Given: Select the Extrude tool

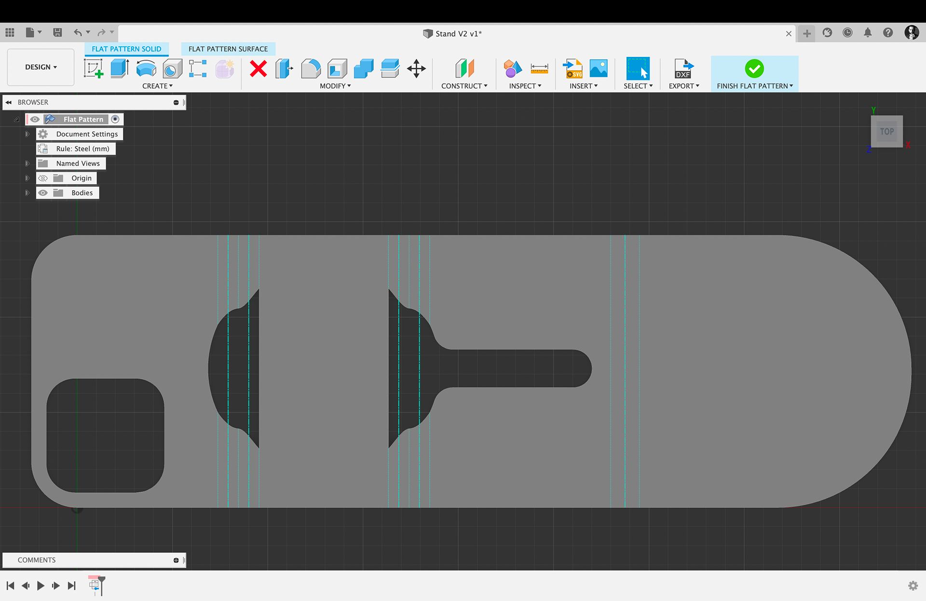Looking at the screenshot, I should (120, 68).
